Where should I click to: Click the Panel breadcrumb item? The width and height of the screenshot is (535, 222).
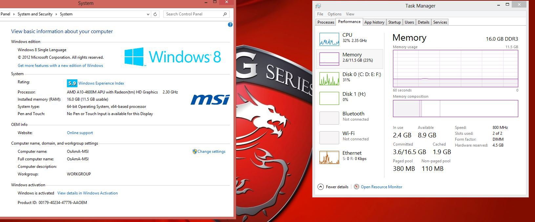coord(5,14)
